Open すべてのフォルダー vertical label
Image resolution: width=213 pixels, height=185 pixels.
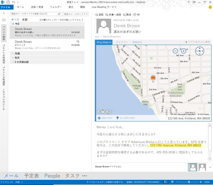pos(4,99)
